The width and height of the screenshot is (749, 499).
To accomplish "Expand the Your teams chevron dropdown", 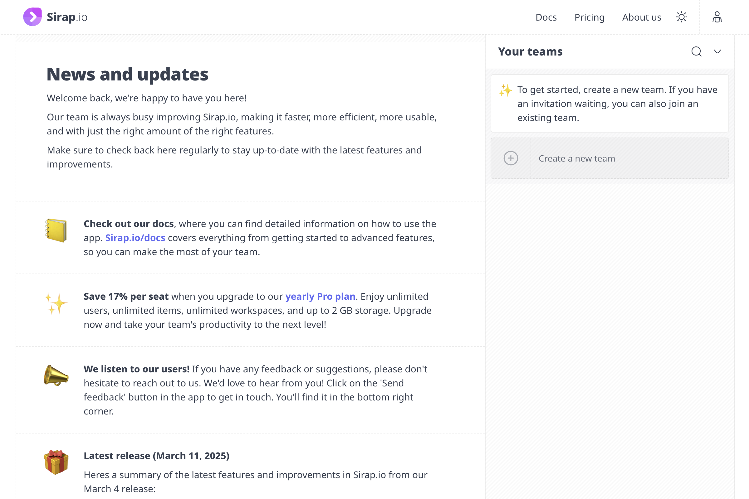I will 717,51.
